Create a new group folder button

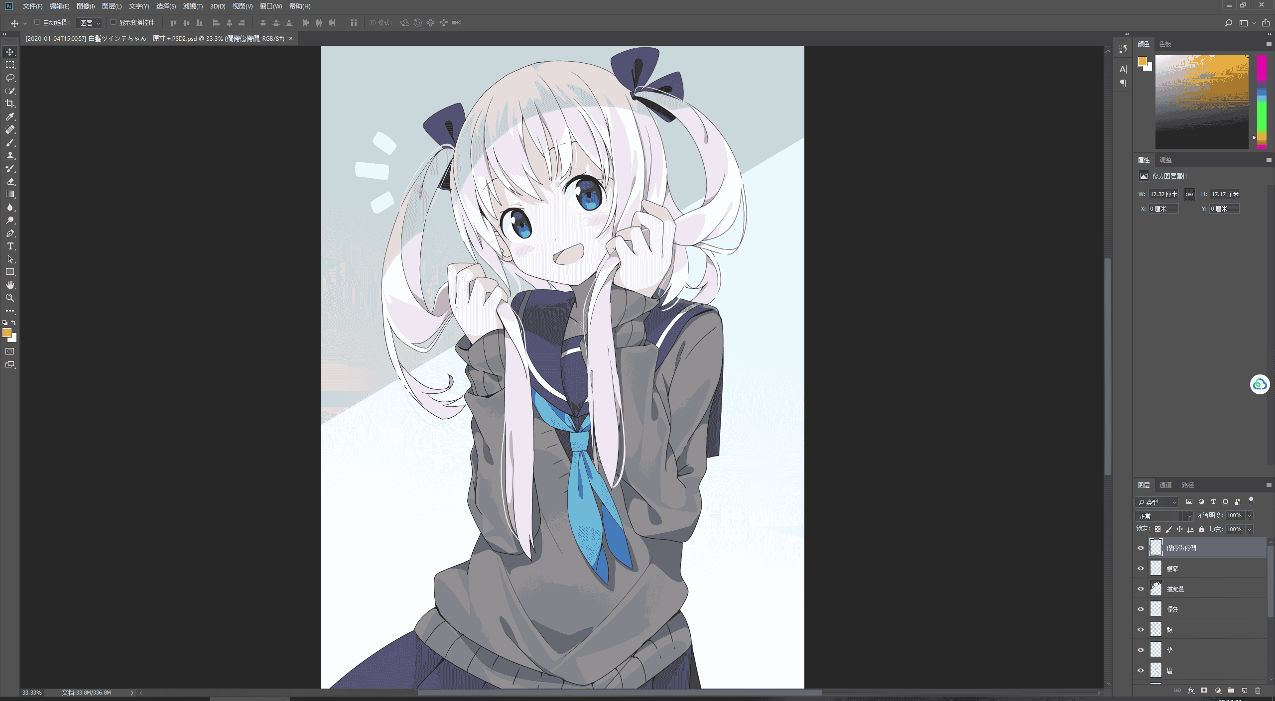click(x=1231, y=691)
